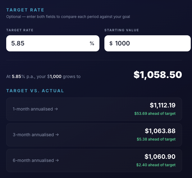Click the large $1,058.50 projected total
The image size is (192, 178).
[x=158, y=75]
